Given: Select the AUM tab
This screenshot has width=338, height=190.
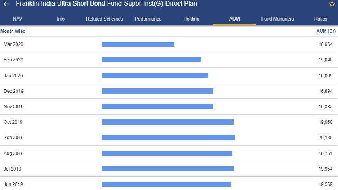Looking at the screenshot, I should tap(234, 19).
